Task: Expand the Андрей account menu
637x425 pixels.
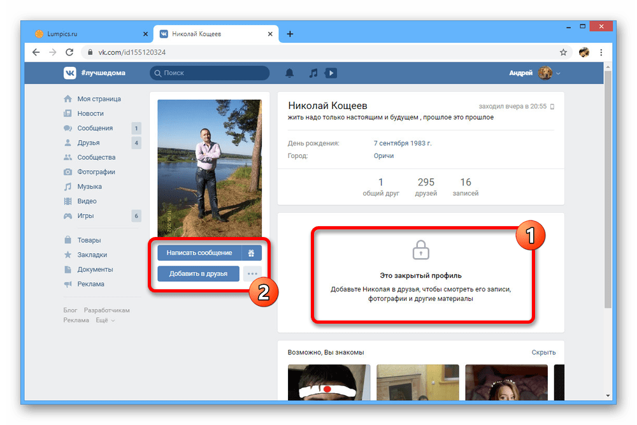Action: point(535,73)
